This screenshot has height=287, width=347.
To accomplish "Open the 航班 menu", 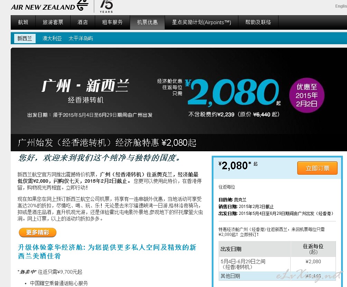I will [x=23, y=22].
